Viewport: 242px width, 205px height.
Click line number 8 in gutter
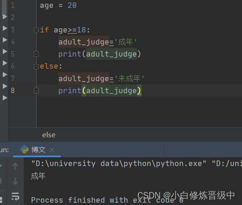tap(12, 90)
